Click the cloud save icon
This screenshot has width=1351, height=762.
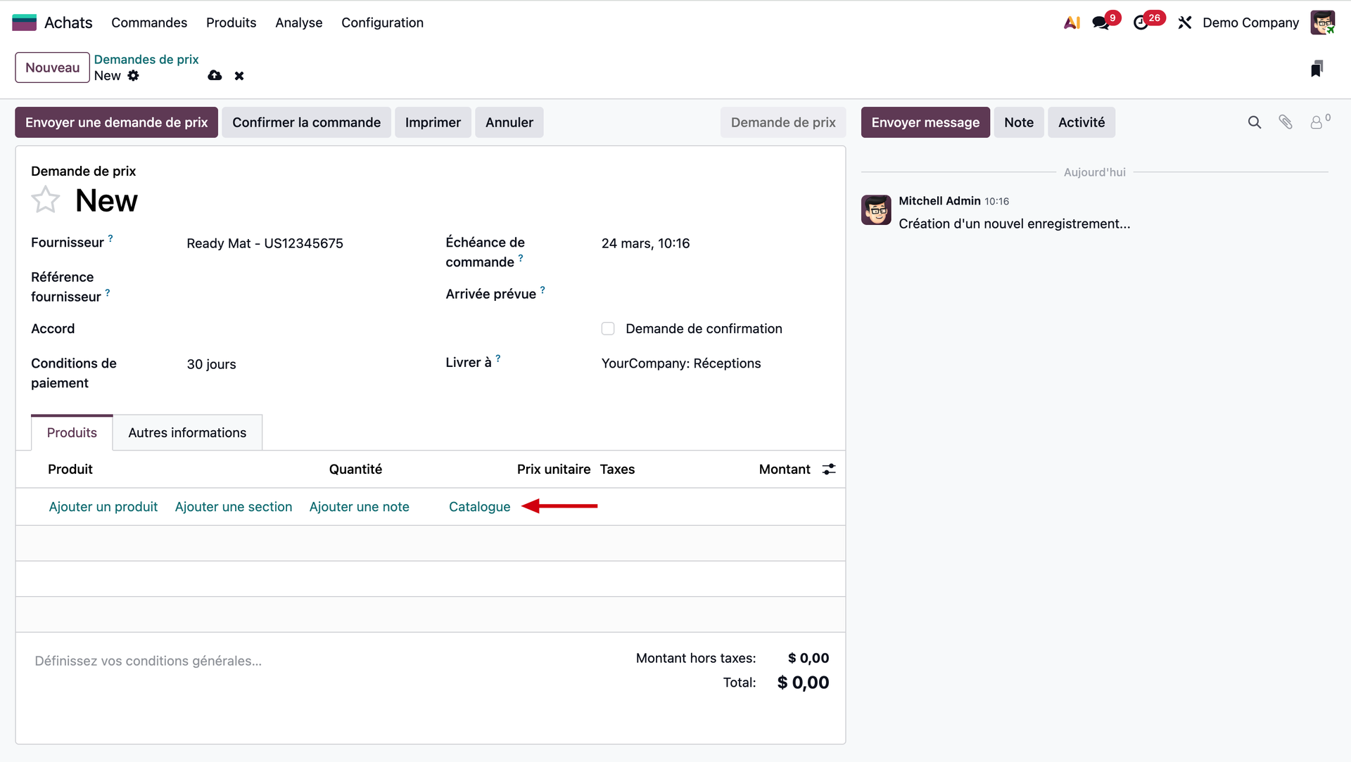click(x=215, y=76)
